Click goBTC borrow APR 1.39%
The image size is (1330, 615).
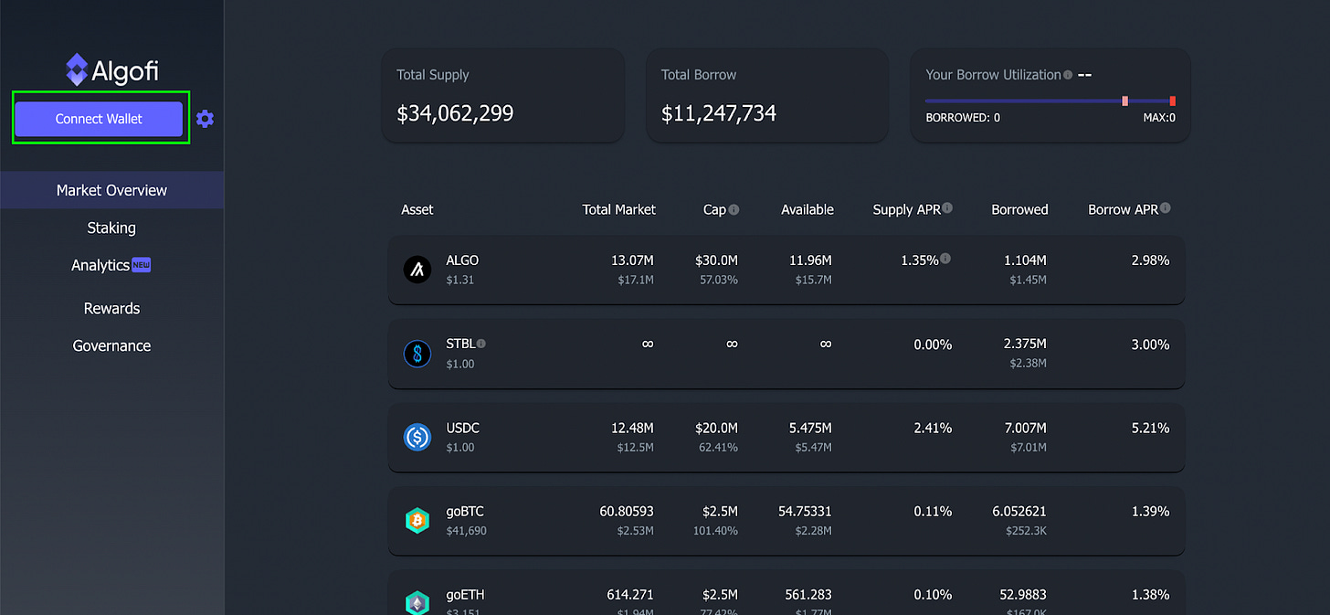pos(1150,512)
